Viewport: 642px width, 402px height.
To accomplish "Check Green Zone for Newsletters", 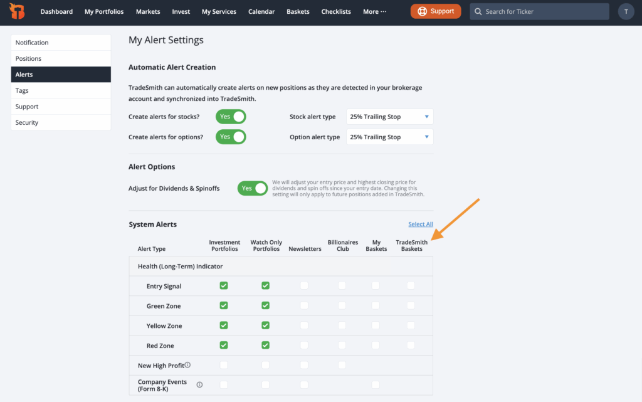I will point(304,305).
